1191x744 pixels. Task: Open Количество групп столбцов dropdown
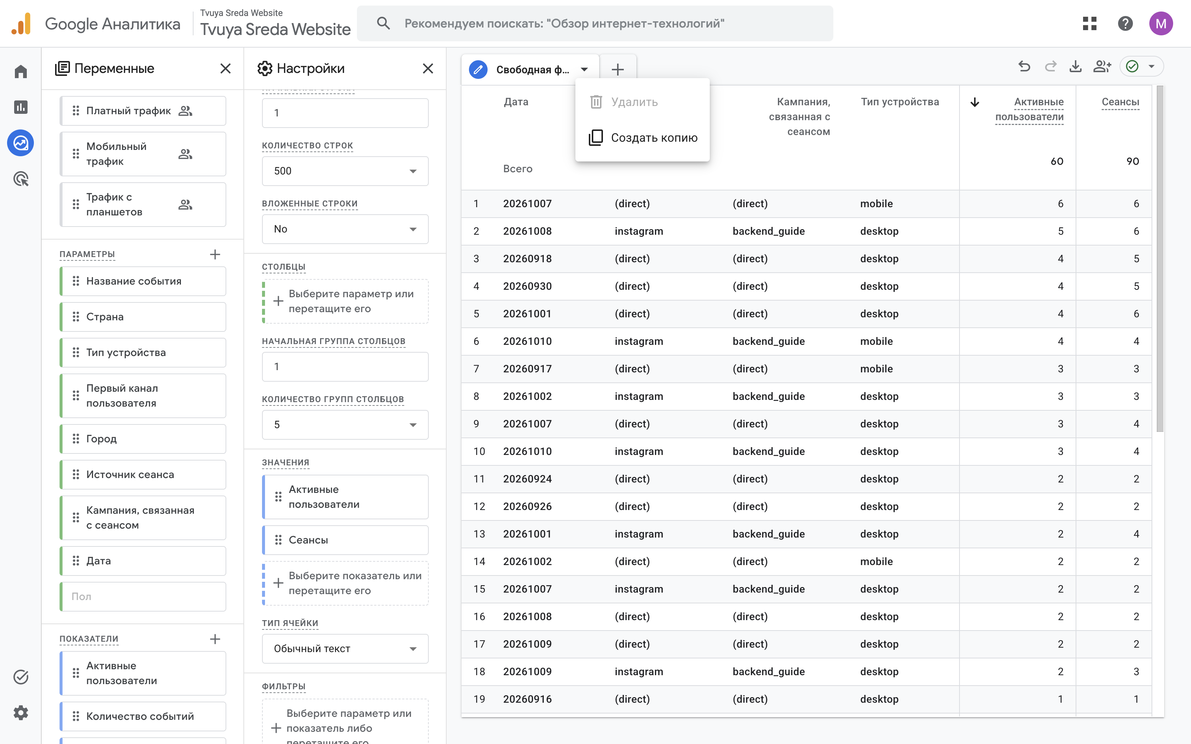coord(345,425)
